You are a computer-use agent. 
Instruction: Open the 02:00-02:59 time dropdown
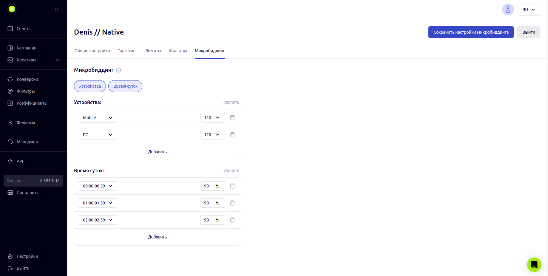tap(98, 220)
